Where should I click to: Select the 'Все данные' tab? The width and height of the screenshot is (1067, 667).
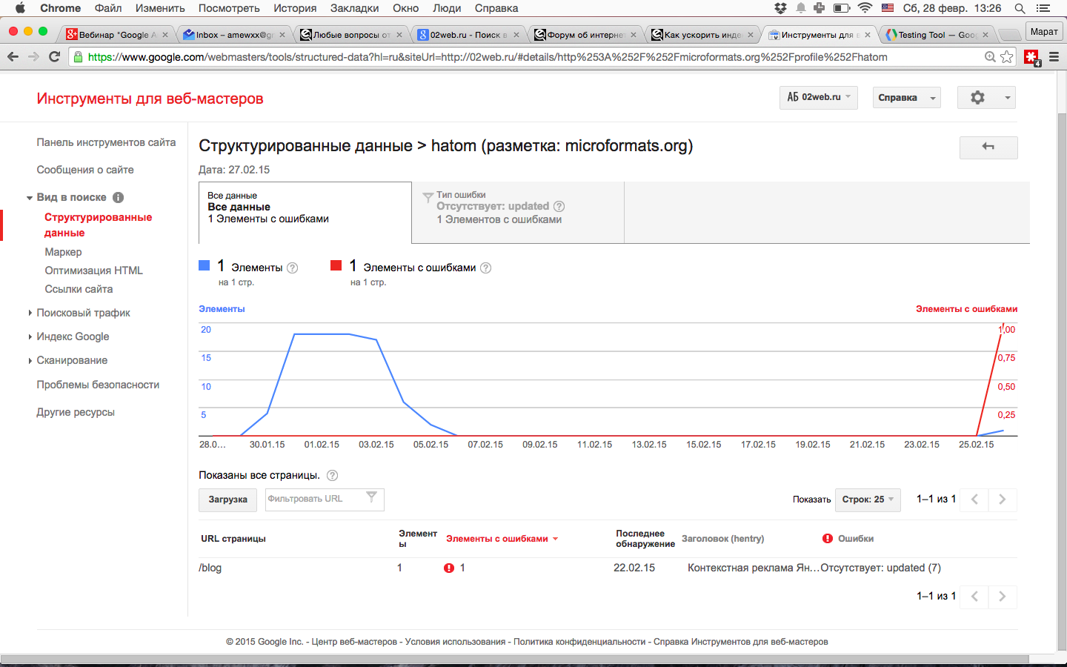pos(305,212)
